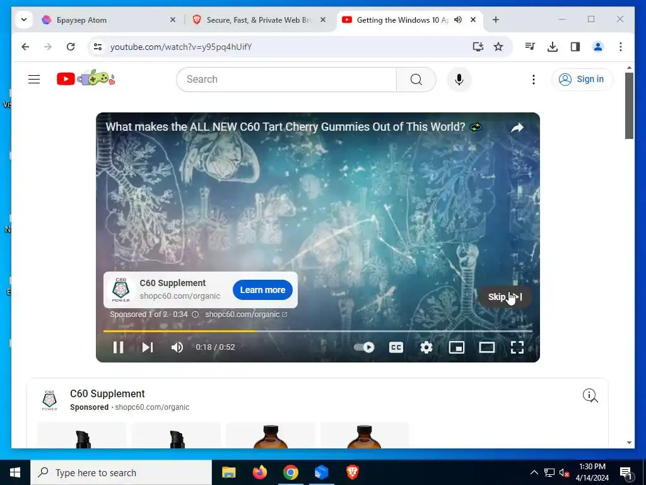Screen dimensions: 646x485
Task: Close the Браузер Atom tab
Action: point(173,20)
